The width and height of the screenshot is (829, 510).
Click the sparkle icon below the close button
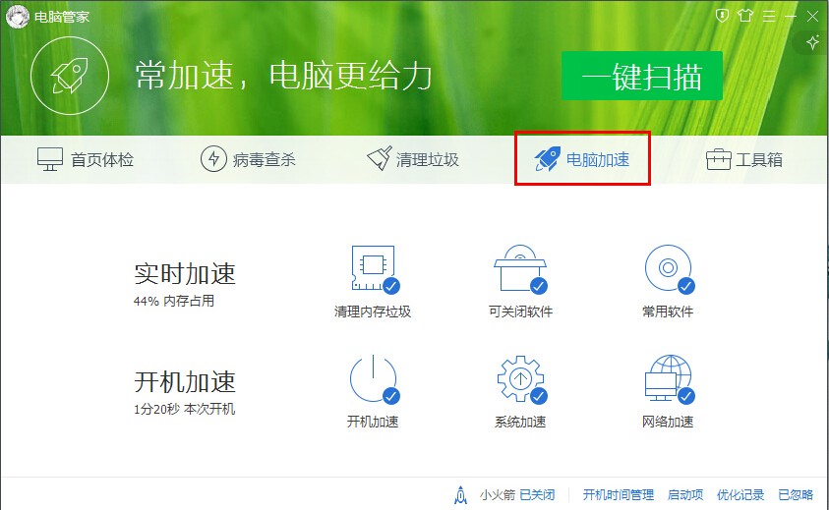coord(812,42)
